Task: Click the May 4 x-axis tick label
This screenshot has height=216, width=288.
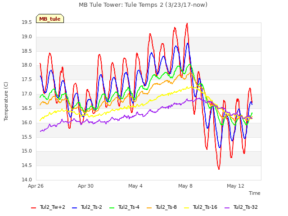Action: pos(135,186)
